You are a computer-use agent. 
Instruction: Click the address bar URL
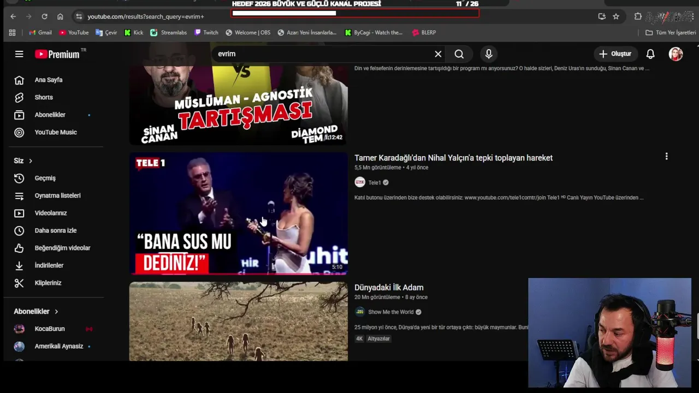pos(146,17)
